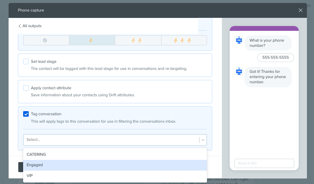Choose the CATERING tag option

115,155
